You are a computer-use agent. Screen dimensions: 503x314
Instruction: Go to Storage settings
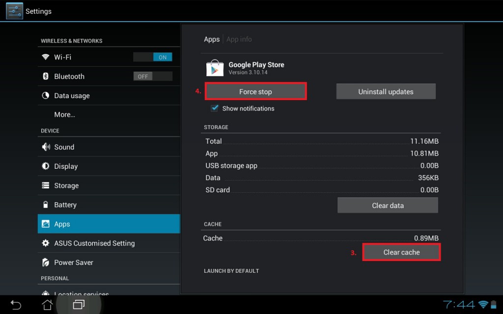[109, 185]
